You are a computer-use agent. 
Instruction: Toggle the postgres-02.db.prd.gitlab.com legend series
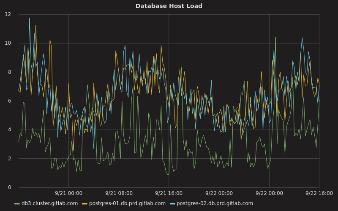tap(215, 203)
